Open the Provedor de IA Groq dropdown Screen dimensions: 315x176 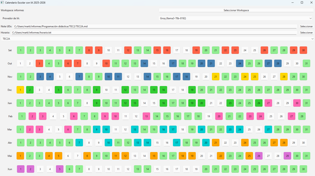click(236, 18)
